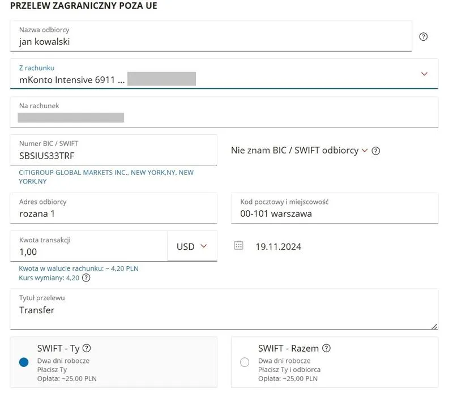Click help icon beside recipient name field
453x393 pixels.
coord(423,37)
